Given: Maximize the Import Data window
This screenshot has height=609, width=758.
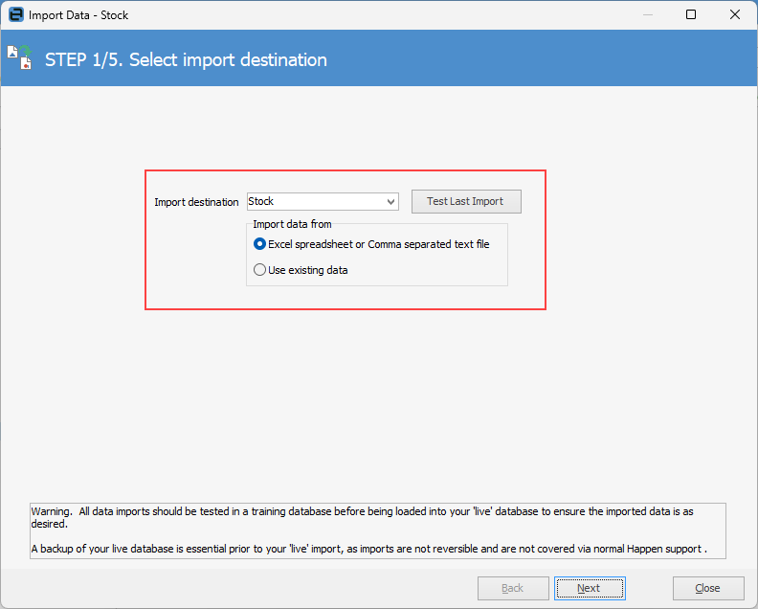Looking at the screenshot, I should (691, 15).
